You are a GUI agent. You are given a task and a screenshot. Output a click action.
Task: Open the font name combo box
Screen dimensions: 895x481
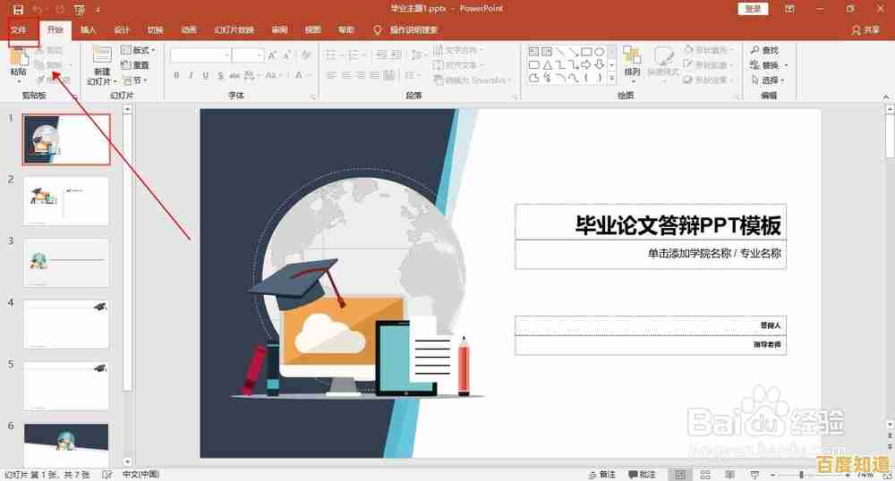coord(200,55)
